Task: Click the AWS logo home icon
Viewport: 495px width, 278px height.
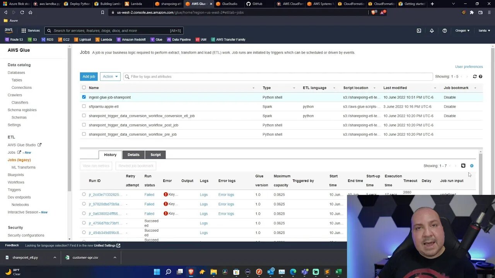Action: (9, 31)
